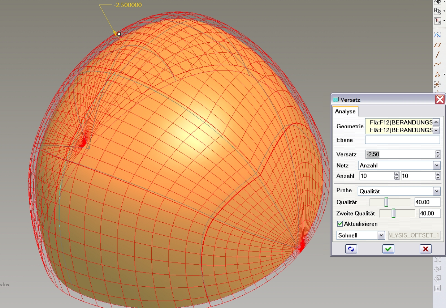The width and height of the screenshot is (446, 308).
Task: Toggle the Aktualisieren checkbox
Action: 340,224
